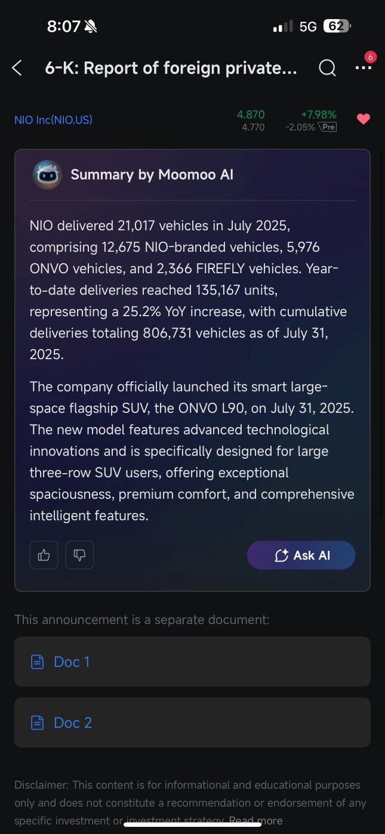385x834 pixels.
Task: Tap the Moomoo AI robot avatar
Action: click(47, 175)
